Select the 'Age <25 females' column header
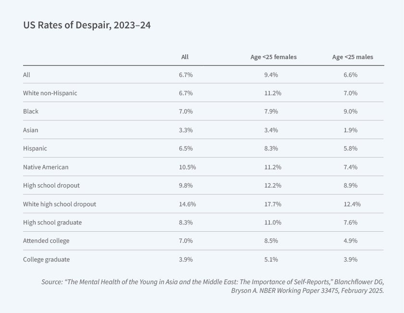 click(273, 57)
